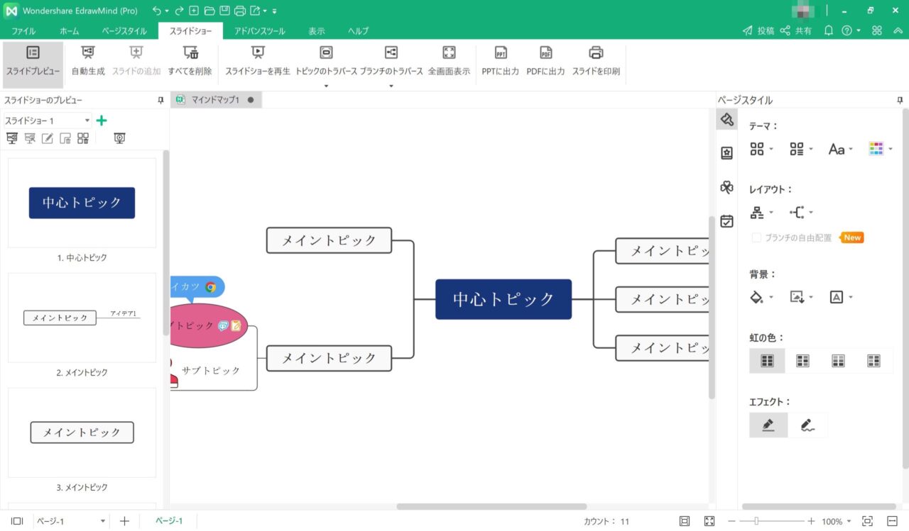Print using the title bar printer icon
This screenshot has height=531, width=909.
(239, 11)
